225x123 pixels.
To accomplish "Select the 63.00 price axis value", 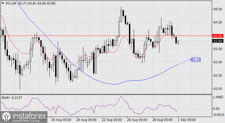I will click(x=218, y=62).
